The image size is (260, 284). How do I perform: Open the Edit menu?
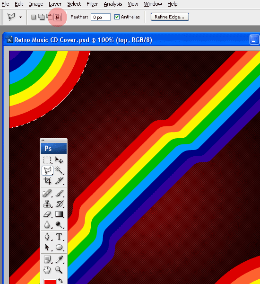[x=19, y=4]
